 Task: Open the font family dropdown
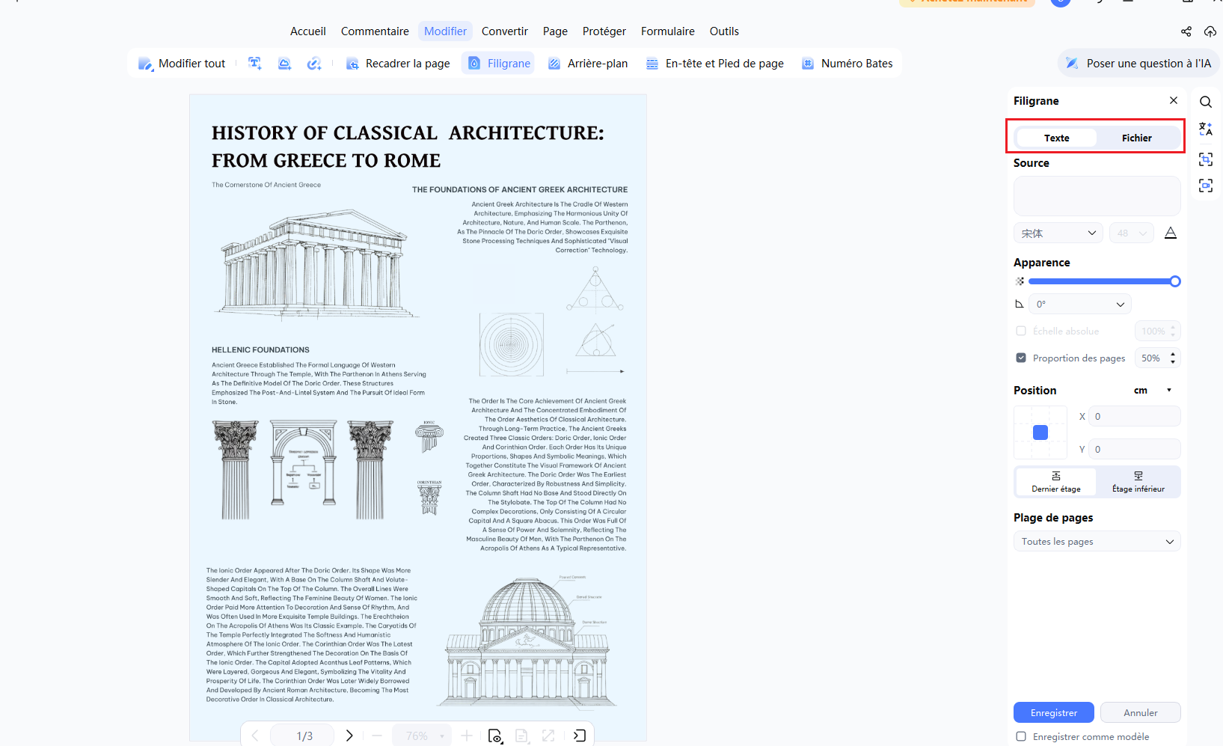click(x=1058, y=233)
